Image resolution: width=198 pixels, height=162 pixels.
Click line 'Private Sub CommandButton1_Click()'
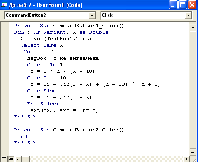tap(69, 26)
